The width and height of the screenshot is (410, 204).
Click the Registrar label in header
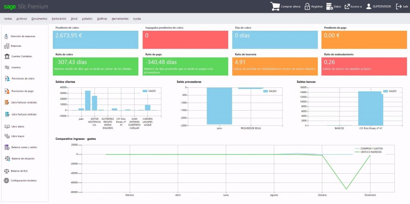pos(317,6)
